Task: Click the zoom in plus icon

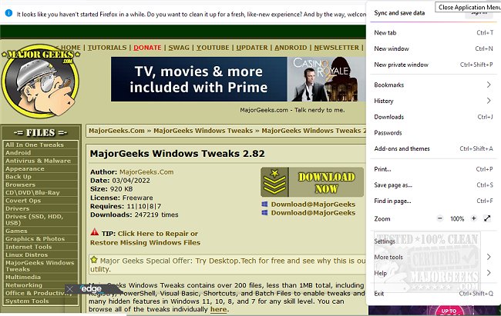Action: (x=474, y=218)
